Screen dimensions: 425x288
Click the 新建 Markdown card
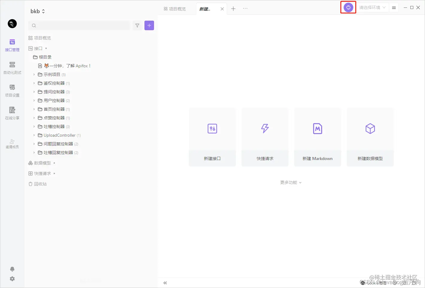[x=318, y=137]
